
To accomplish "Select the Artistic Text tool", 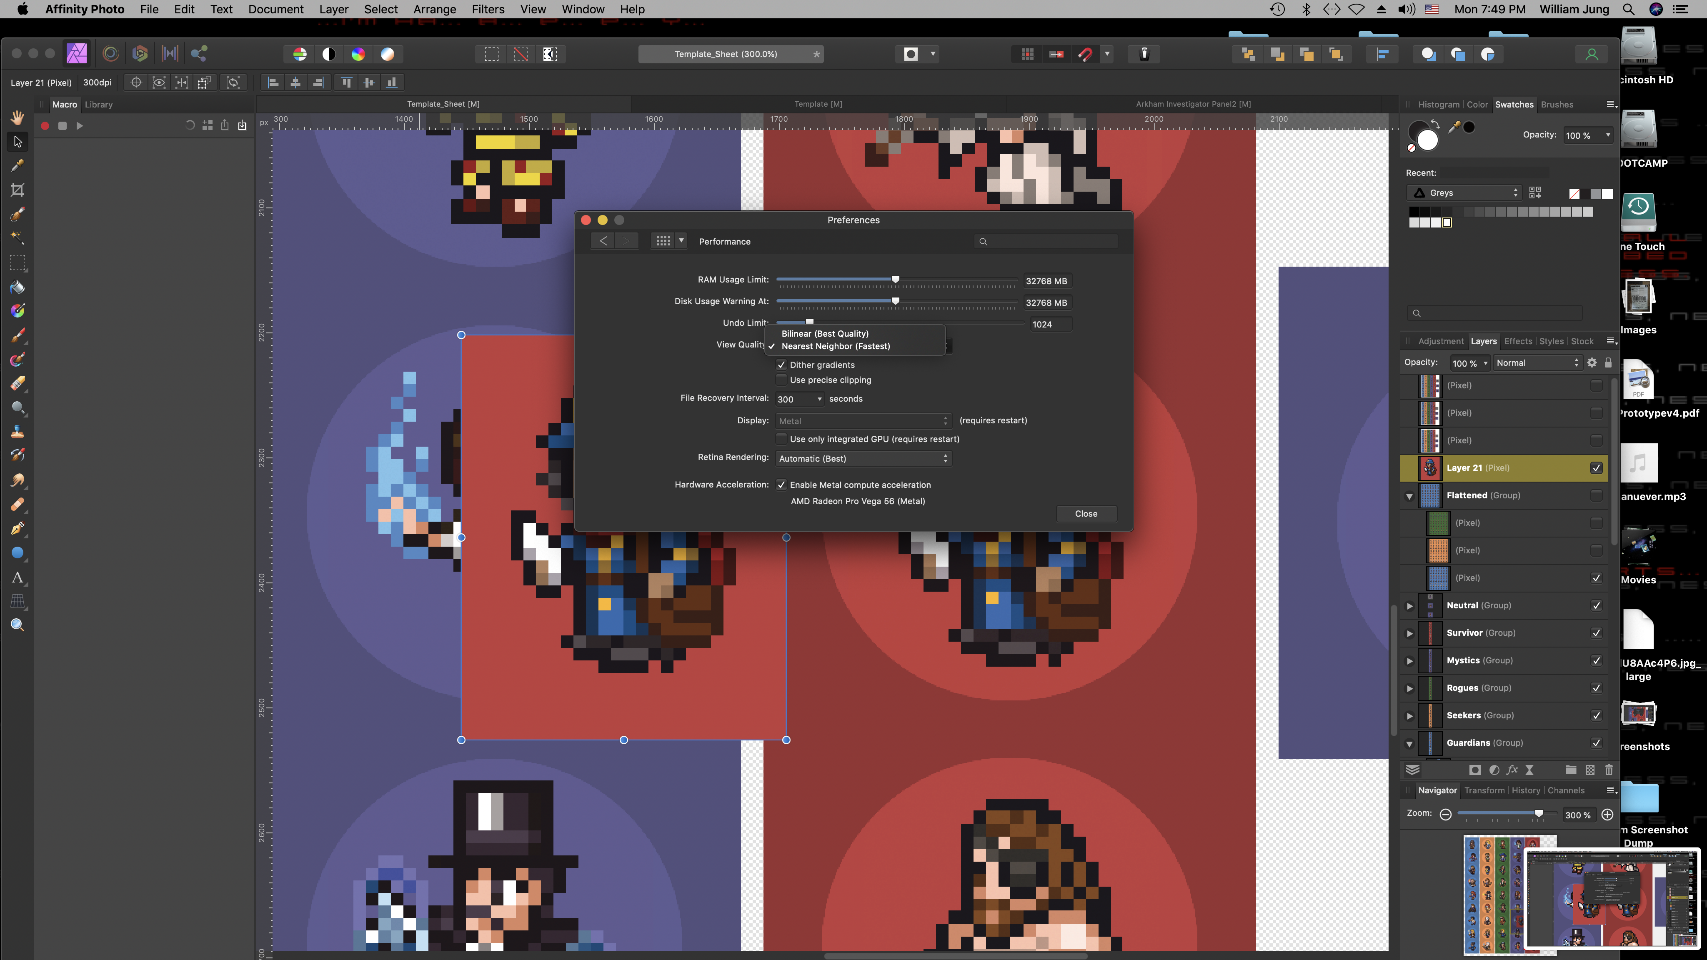I will 17,577.
